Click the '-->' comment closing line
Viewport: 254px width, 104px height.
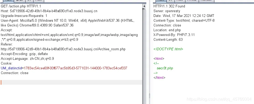(x=156, y=73)
